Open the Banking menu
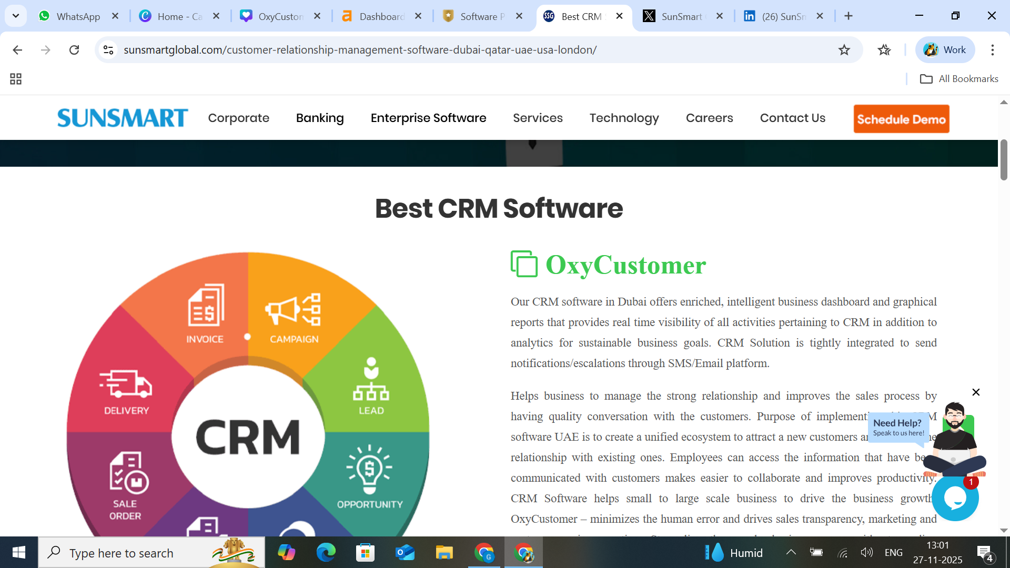Screen dimensions: 1010x568 pyautogui.click(x=320, y=118)
